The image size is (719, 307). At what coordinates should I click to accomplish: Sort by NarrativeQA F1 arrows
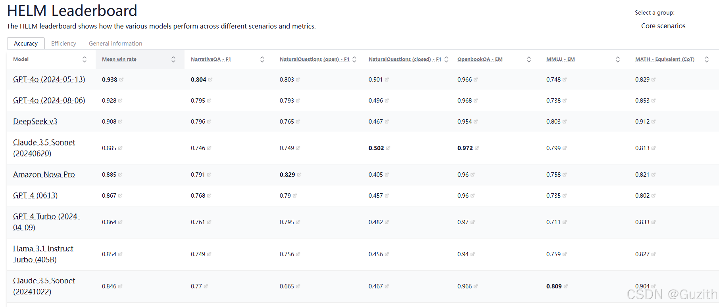coord(262,59)
